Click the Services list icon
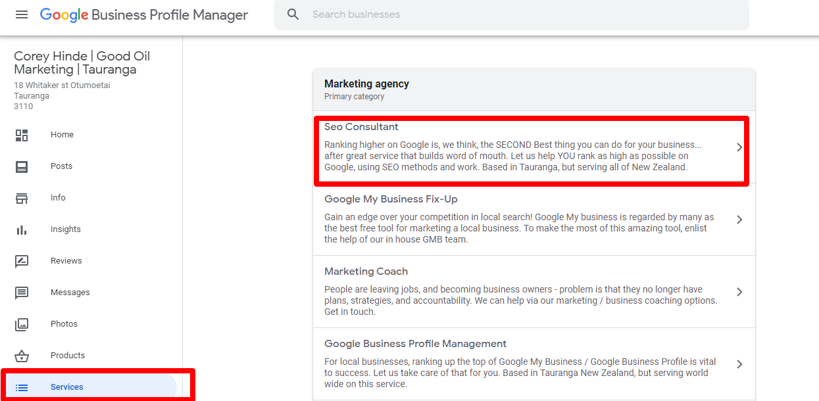This screenshot has height=401, width=819. [22, 387]
